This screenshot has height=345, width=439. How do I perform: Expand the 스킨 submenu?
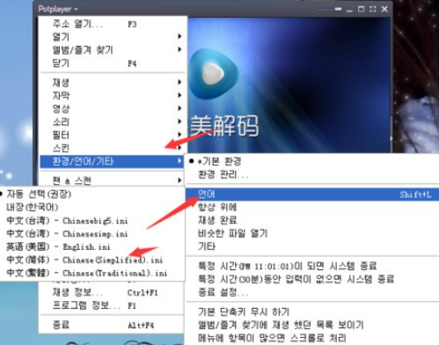[x=113, y=148]
